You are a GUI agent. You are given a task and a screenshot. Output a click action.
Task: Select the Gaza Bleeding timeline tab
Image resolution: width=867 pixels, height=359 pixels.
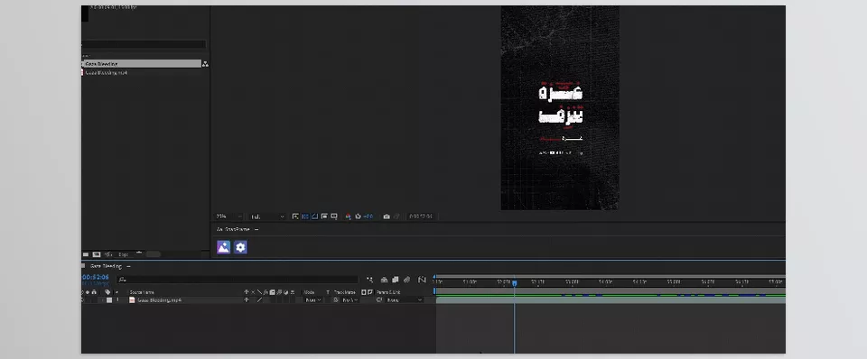(x=106, y=266)
